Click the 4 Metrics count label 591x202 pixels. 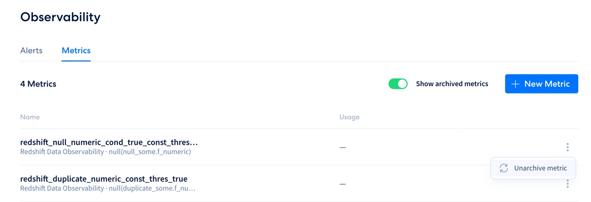pyautogui.click(x=38, y=84)
